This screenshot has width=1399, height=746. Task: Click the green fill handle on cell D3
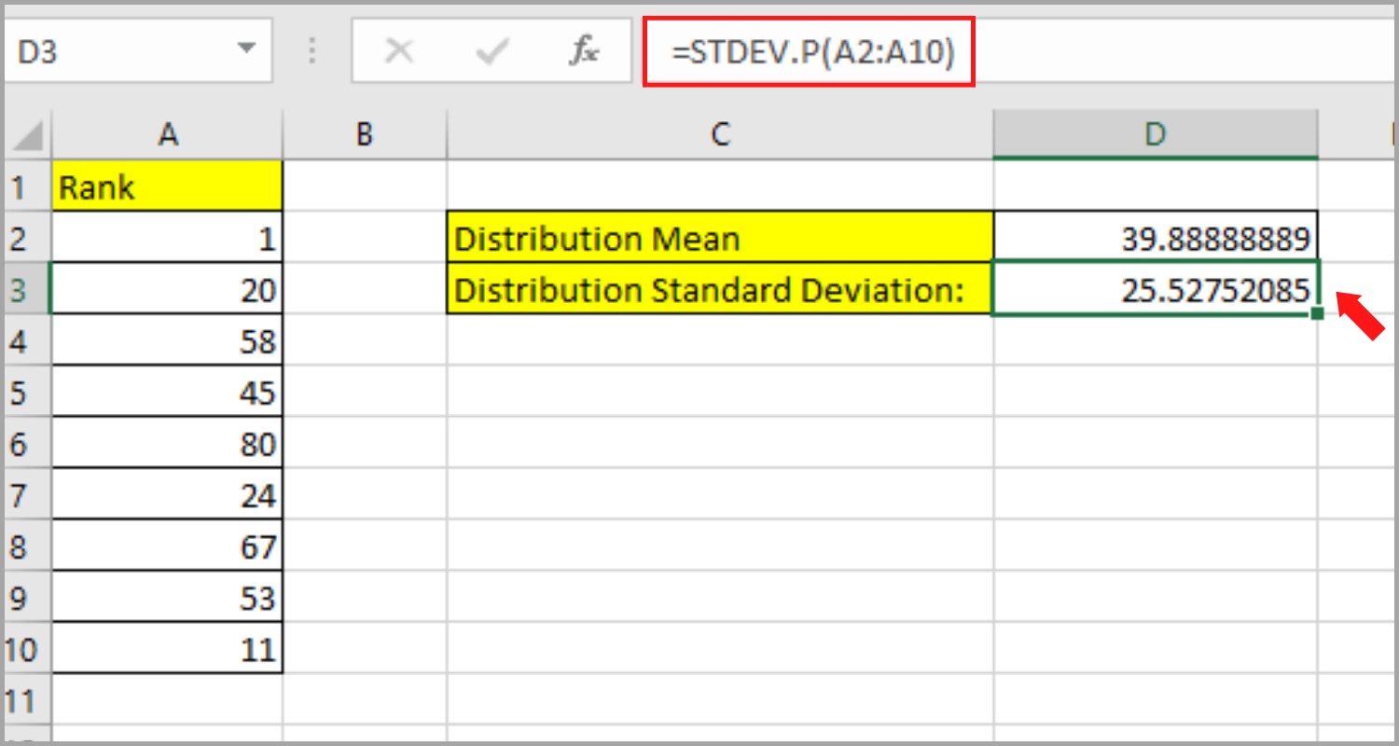1316,315
